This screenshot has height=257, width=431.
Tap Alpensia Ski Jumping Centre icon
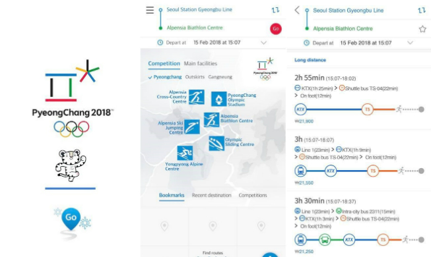click(192, 127)
